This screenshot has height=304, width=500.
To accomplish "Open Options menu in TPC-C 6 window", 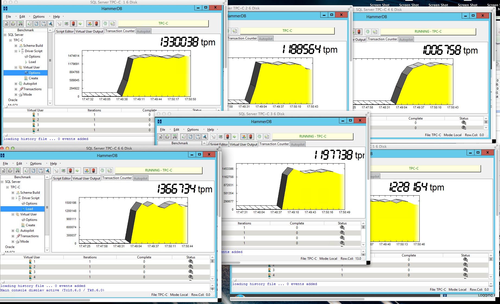I will coord(36,164).
